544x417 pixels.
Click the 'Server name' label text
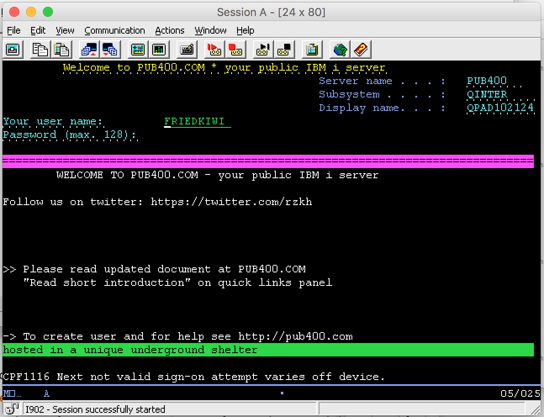pyautogui.click(x=355, y=81)
